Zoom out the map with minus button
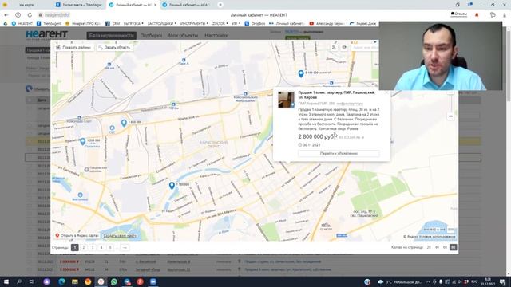This screenshot has height=287, width=511. click(450, 116)
